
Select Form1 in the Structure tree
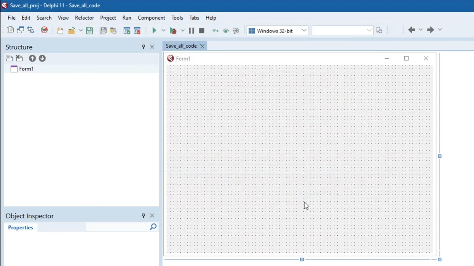coord(26,69)
